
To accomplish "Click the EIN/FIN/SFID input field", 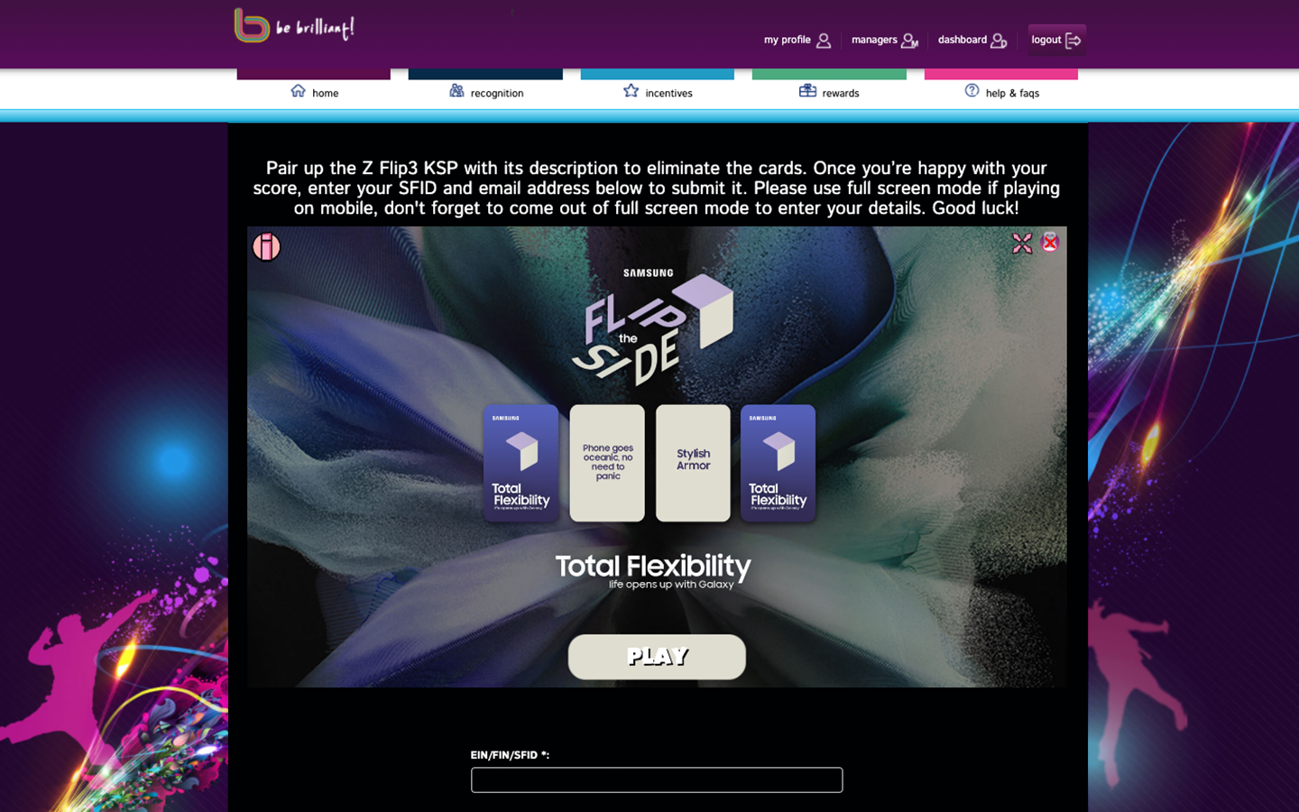I will tap(657, 780).
